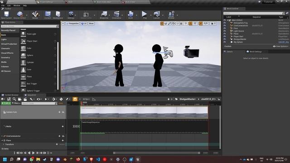Expand the Transform track under Plane
The width and height of the screenshot is (290, 163).
click(x=3, y=144)
